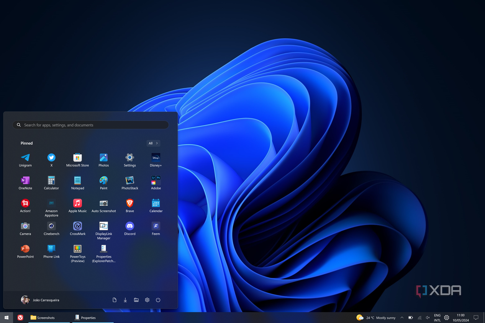Open the Adobe folder
The image size is (485, 323).
pos(156,183)
